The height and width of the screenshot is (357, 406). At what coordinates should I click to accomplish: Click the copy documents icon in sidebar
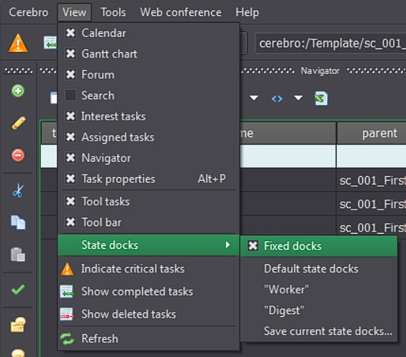pos(18,222)
